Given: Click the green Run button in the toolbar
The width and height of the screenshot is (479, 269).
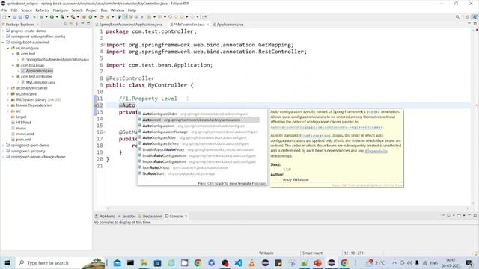Looking at the screenshot, I should point(52,17).
